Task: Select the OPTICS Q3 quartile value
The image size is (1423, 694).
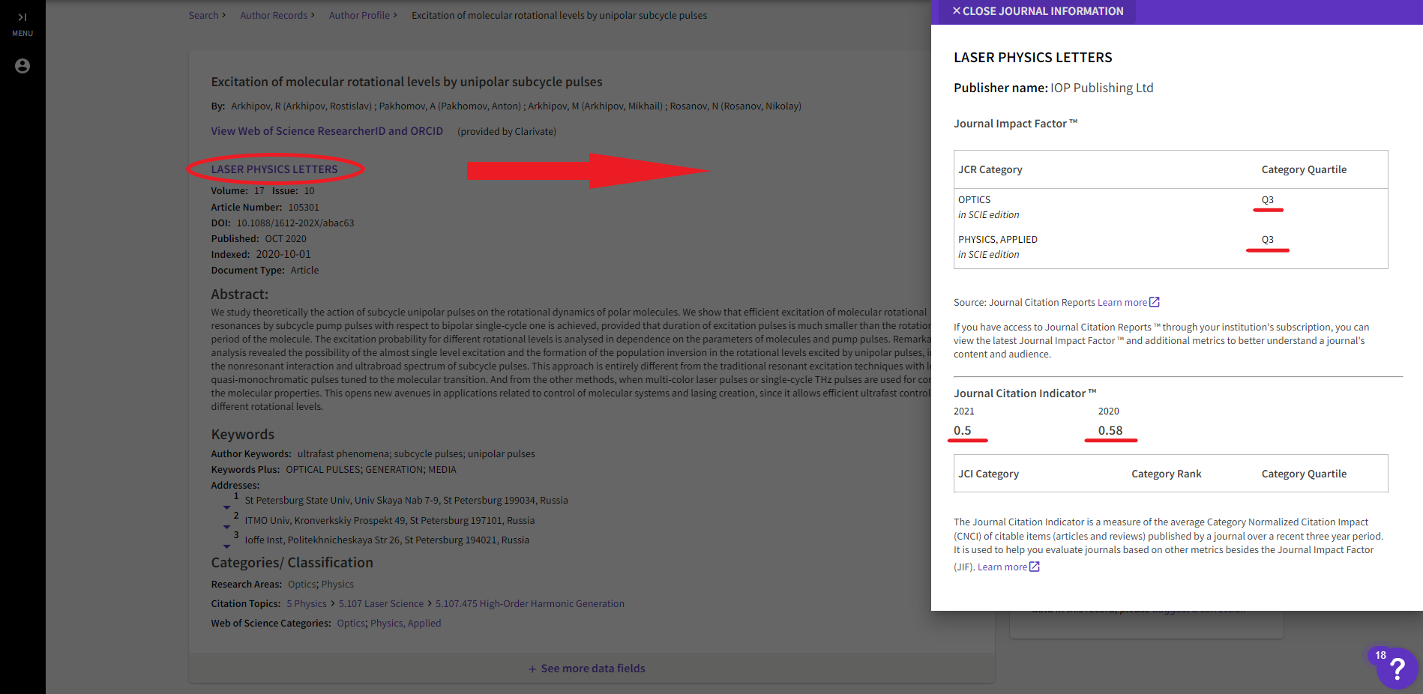Action: [x=1268, y=200]
